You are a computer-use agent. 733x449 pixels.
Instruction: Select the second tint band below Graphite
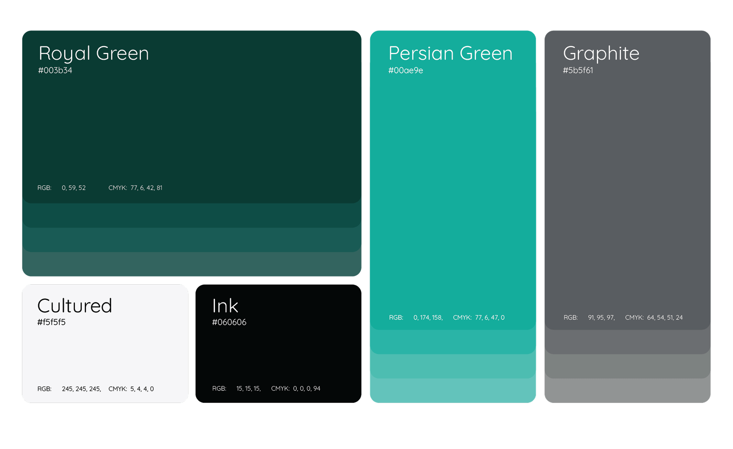tap(627, 366)
